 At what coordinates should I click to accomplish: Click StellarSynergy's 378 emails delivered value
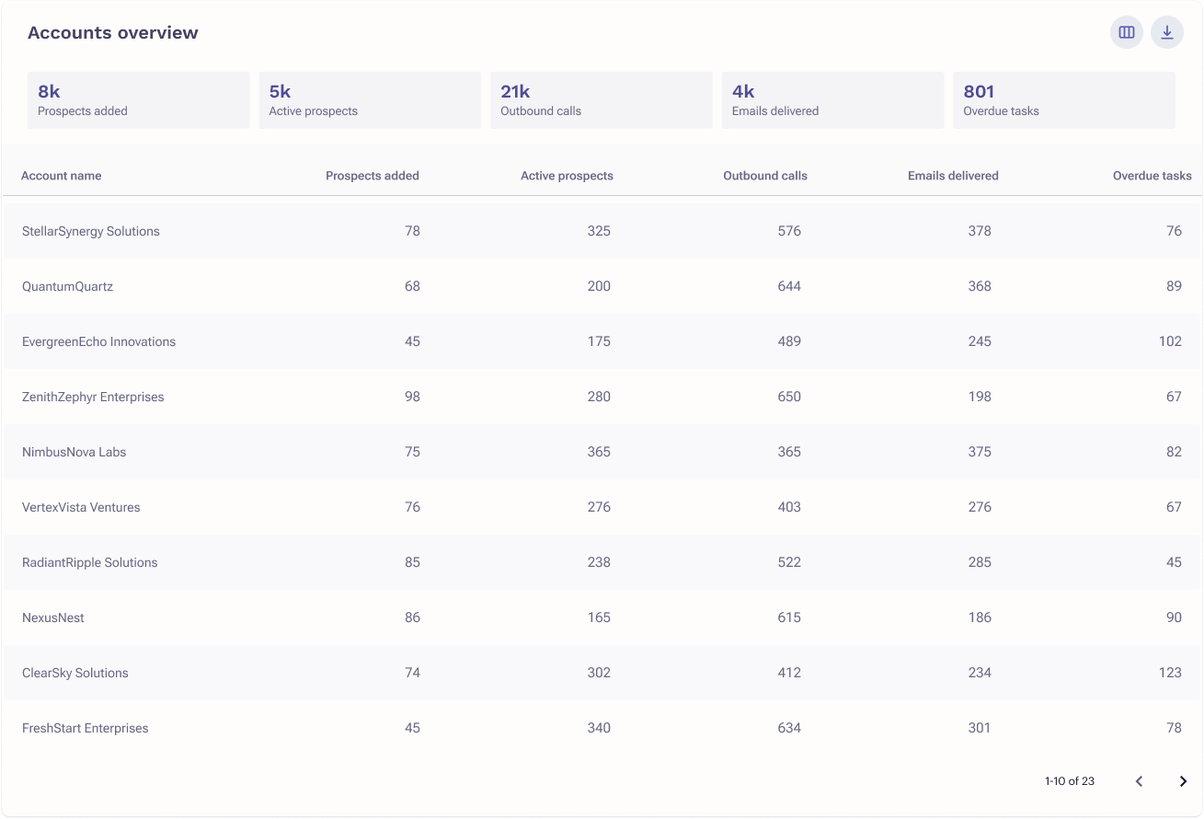tap(980, 231)
